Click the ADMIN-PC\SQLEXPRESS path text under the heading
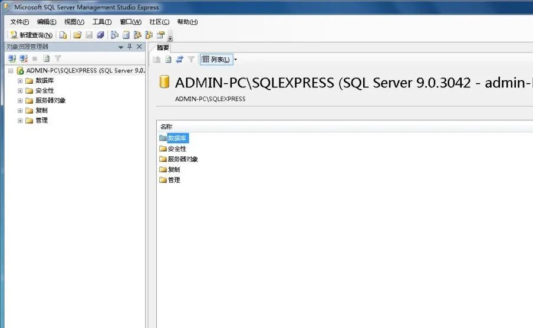Screen dimensions: 533x328 click(x=210, y=99)
